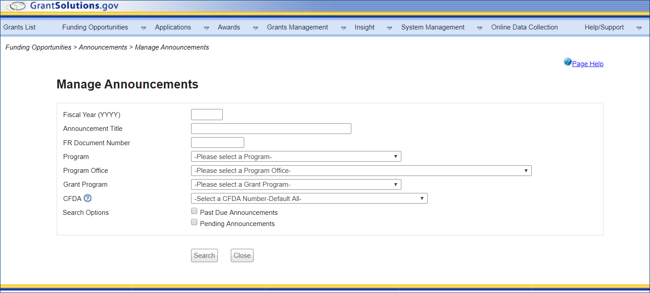Screen dimensions: 650x293
Task: Click the CFDA help question mark icon
Action: pyautogui.click(x=87, y=198)
